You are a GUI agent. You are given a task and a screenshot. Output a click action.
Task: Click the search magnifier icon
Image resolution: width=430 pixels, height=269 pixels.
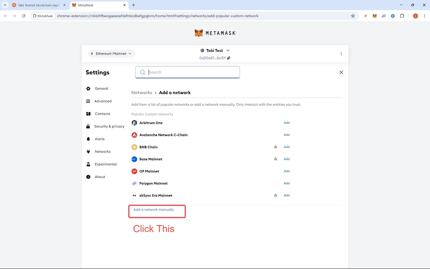tap(142, 72)
